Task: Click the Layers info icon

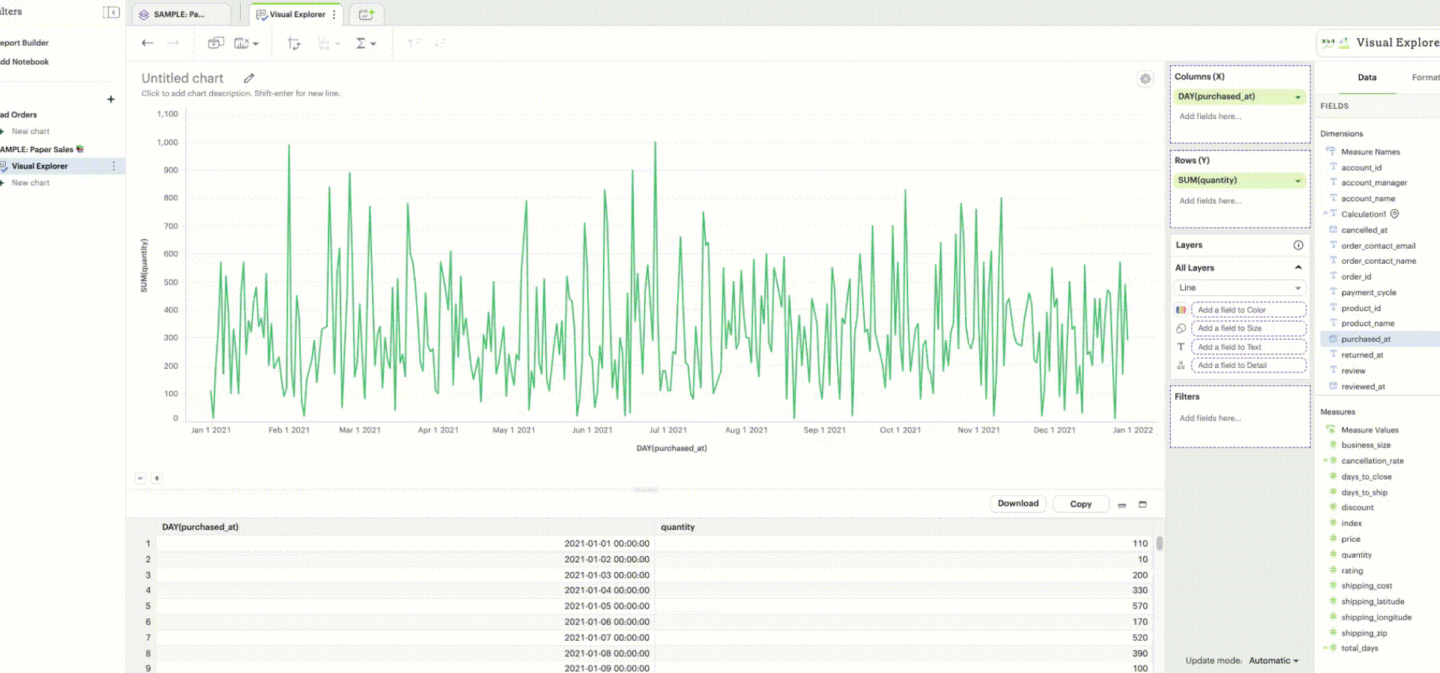Action: coord(1298,245)
